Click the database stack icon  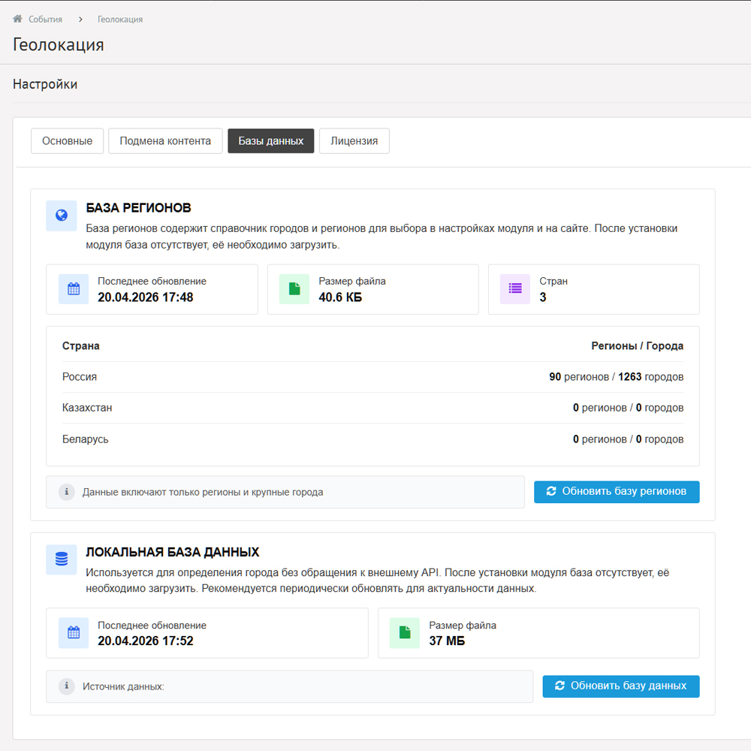click(x=62, y=559)
